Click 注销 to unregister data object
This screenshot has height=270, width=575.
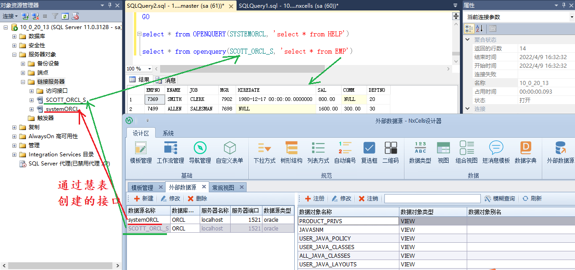(x=368, y=199)
